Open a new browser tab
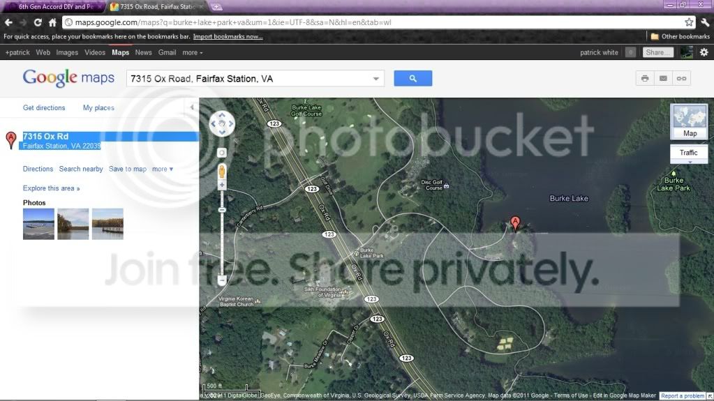714x401 pixels. pyautogui.click(x=216, y=7)
